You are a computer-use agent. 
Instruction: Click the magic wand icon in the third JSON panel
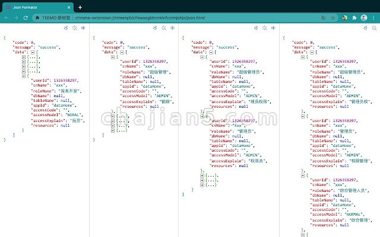click(265, 28)
